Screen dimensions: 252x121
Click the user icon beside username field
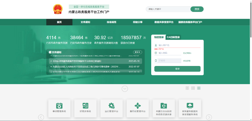[156, 45]
